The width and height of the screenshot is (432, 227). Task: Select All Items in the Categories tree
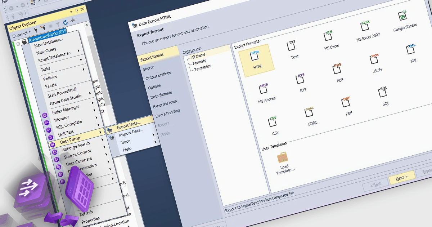[x=199, y=55]
